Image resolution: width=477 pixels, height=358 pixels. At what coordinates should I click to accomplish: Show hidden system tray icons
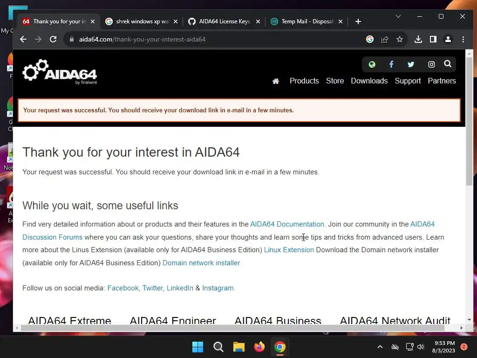(x=380, y=347)
